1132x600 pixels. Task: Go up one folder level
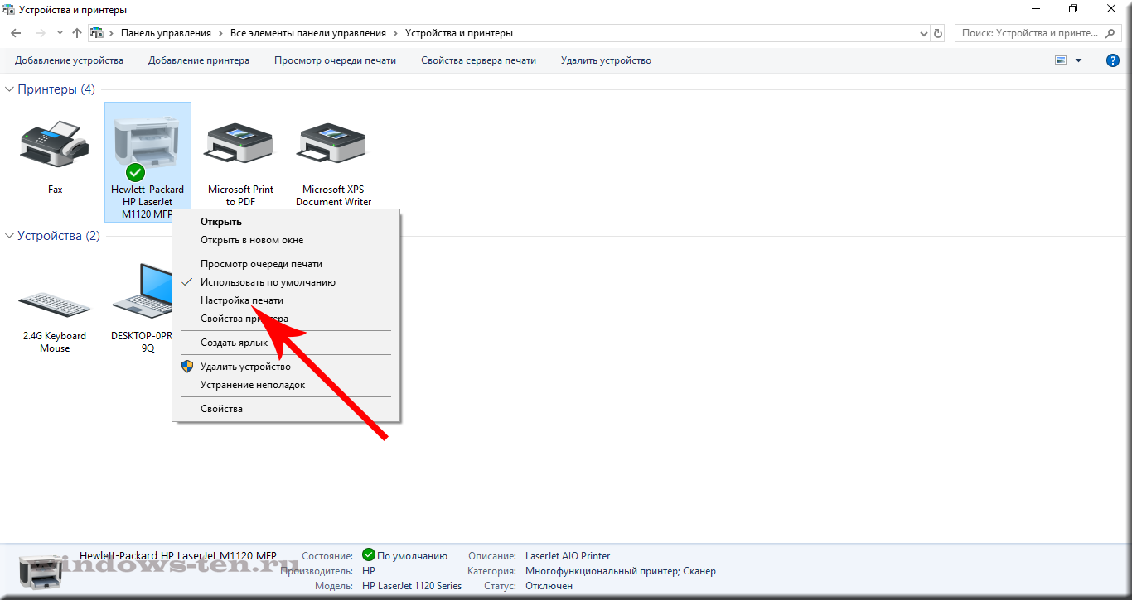(77, 33)
